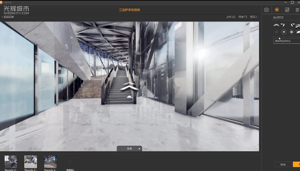Select the second highlighted scene thumbnail

click(x=31, y=162)
